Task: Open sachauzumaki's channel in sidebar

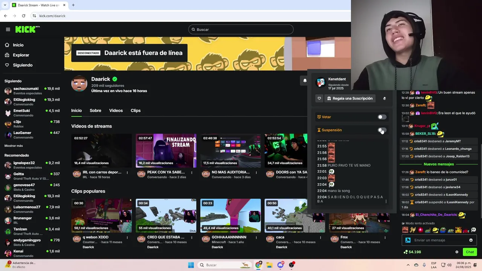Action: tap(32, 91)
